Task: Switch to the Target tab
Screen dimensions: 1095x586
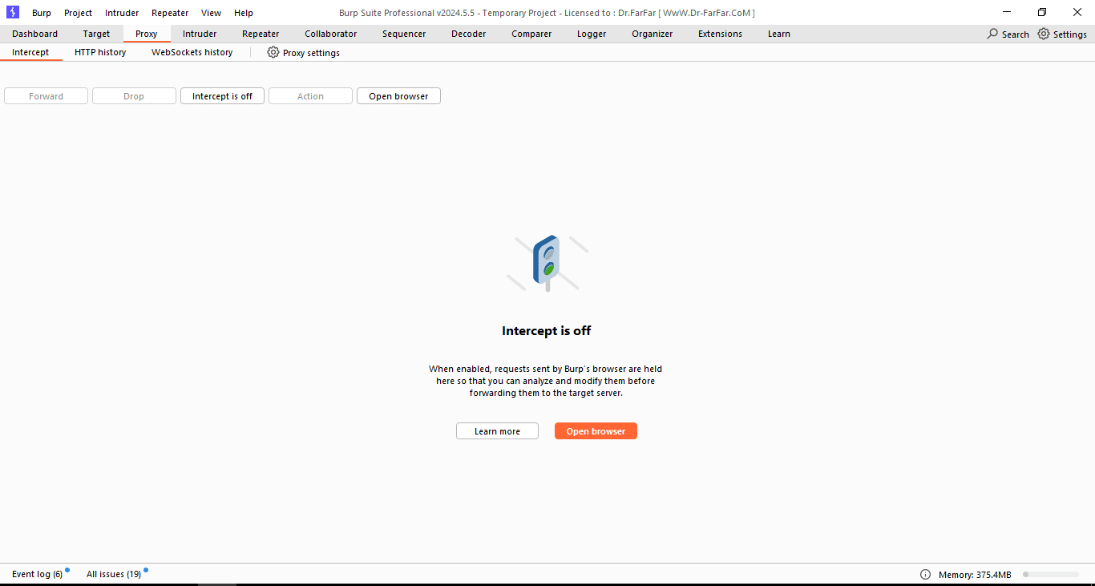Action: [96, 34]
